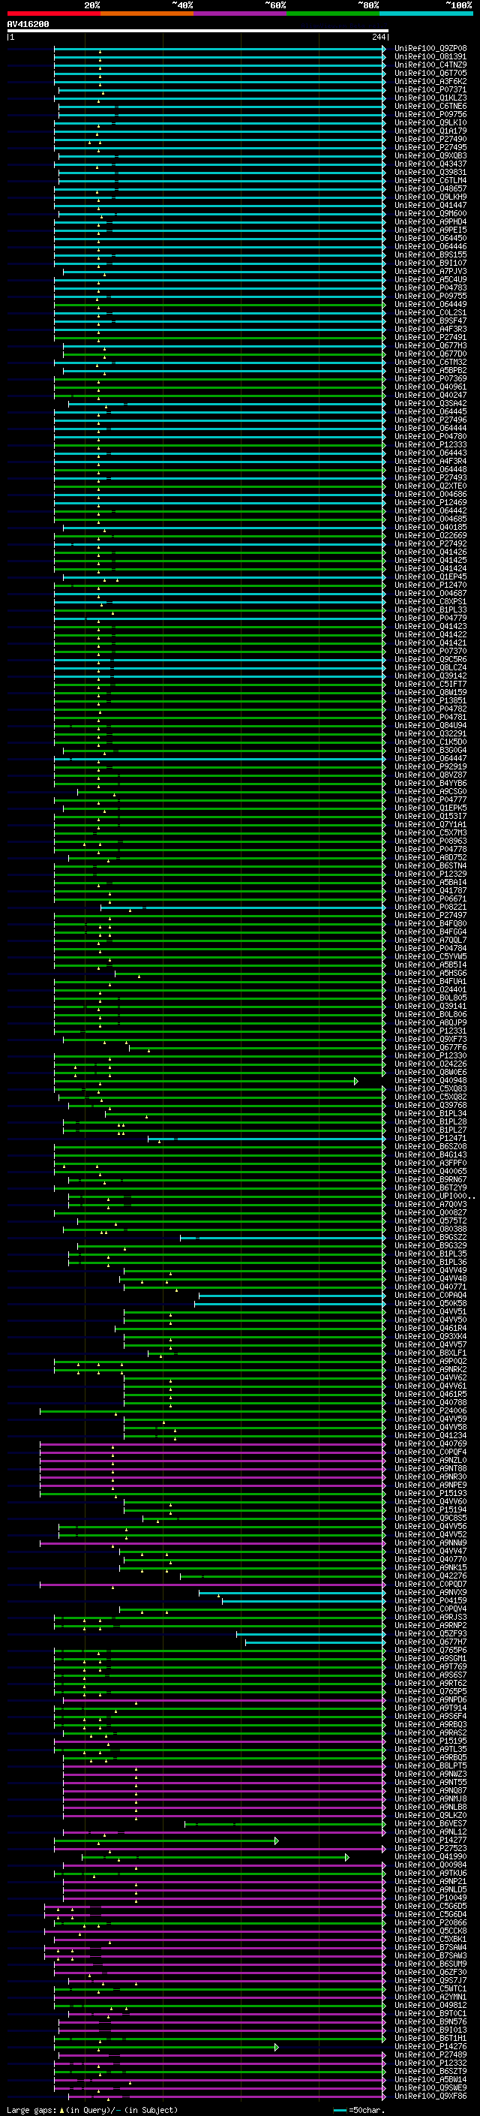Image resolution: width=480 pixels, height=2116 pixels.
Task: Select the UniRef100_Q4VV49 label
Action: 430,1270
